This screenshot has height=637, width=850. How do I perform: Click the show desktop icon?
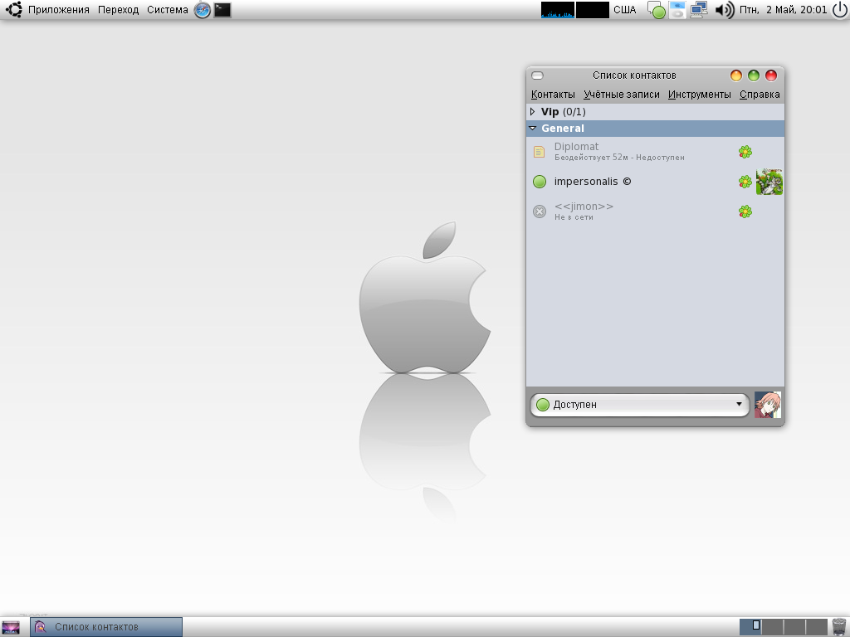point(11,627)
